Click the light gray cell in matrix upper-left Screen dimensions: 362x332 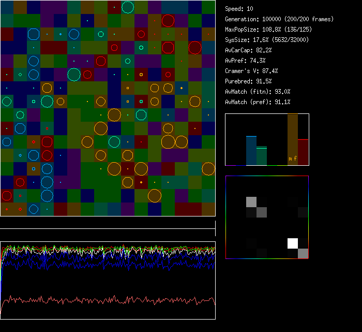click(251, 201)
